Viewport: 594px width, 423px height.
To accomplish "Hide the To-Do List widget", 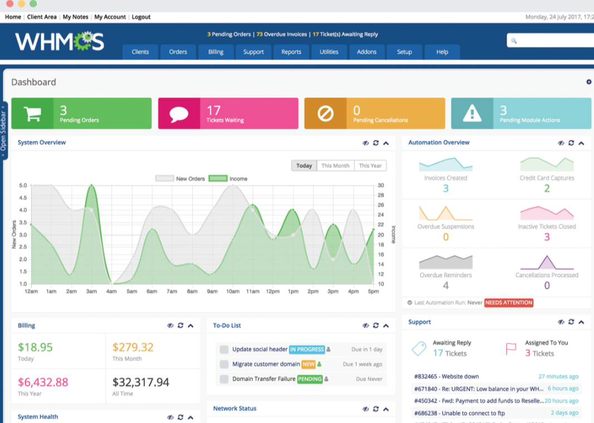I will pos(366,325).
